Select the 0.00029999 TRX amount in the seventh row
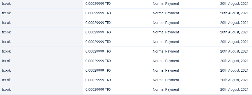The height and width of the screenshot is (95, 252). click(98, 61)
